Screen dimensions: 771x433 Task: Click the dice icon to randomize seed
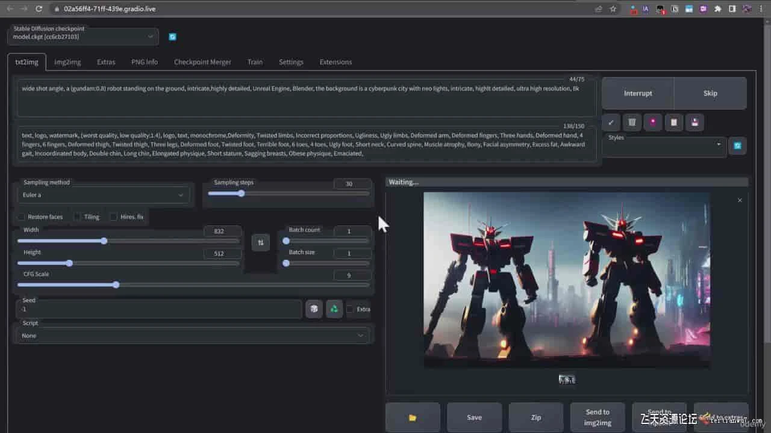(x=314, y=309)
